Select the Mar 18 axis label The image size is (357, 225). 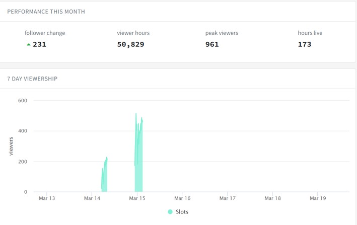(272, 198)
